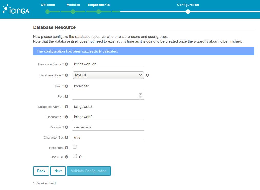The image size is (260, 190).
Task: Focus the Character Set field utf8
Action: pyautogui.click(x=108, y=137)
